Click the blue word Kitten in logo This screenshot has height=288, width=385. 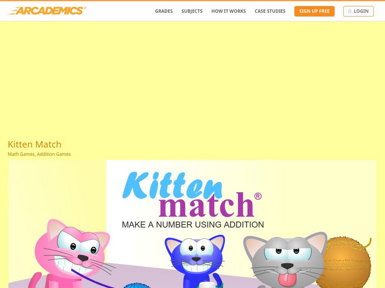pyautogui.click(x=172, y=185)
